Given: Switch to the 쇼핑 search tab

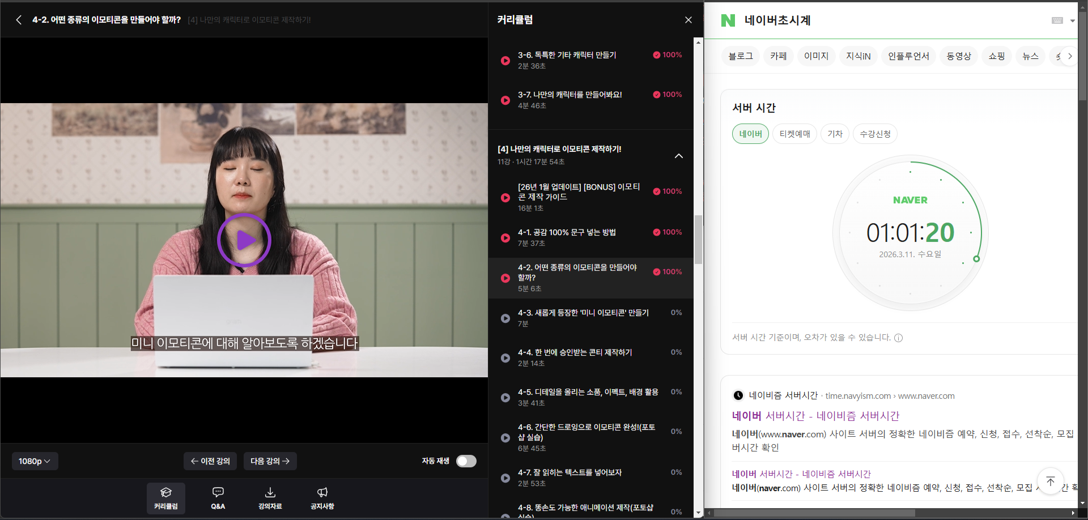Looking at the screenshot, I should tap(997, 56).
